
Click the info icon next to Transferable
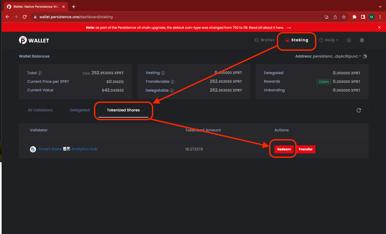(173, 82)
